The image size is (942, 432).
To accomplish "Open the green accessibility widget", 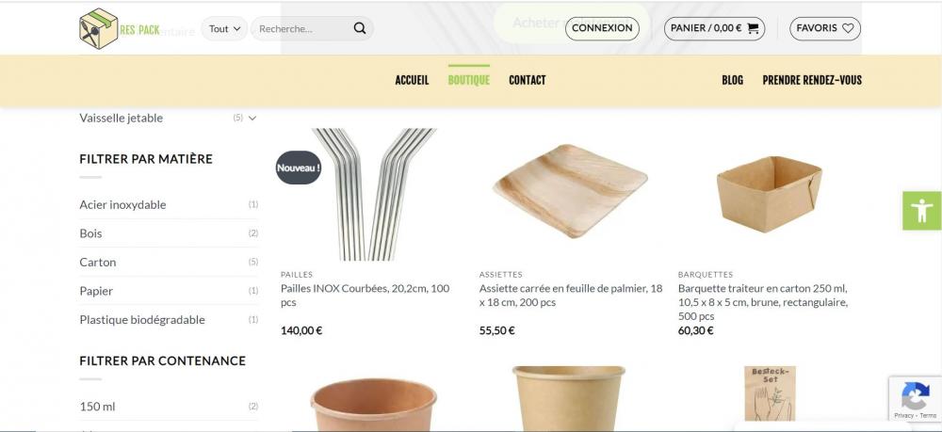I will (x=921, y=211).
